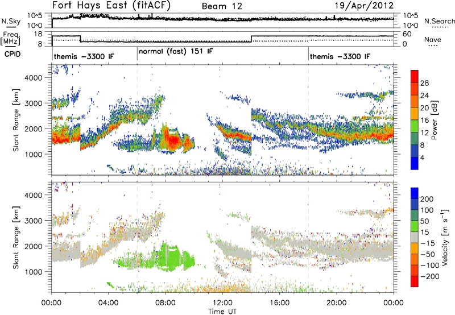
Task: Click the '200' label on the Velocity color bar
Action: point(427,199)
